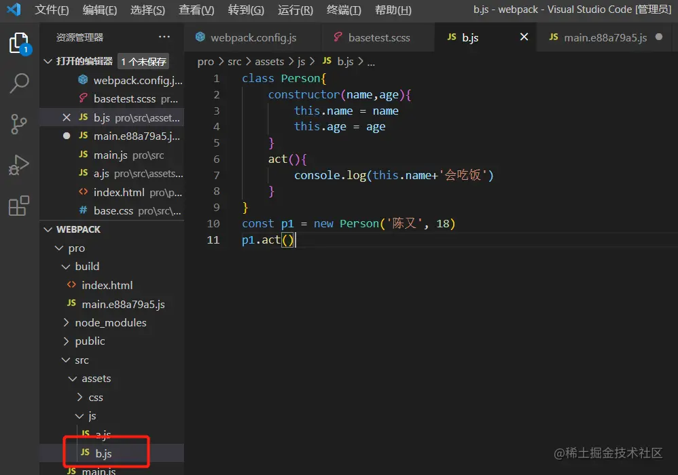Click line number 11 in gutter

coord(213,240)
